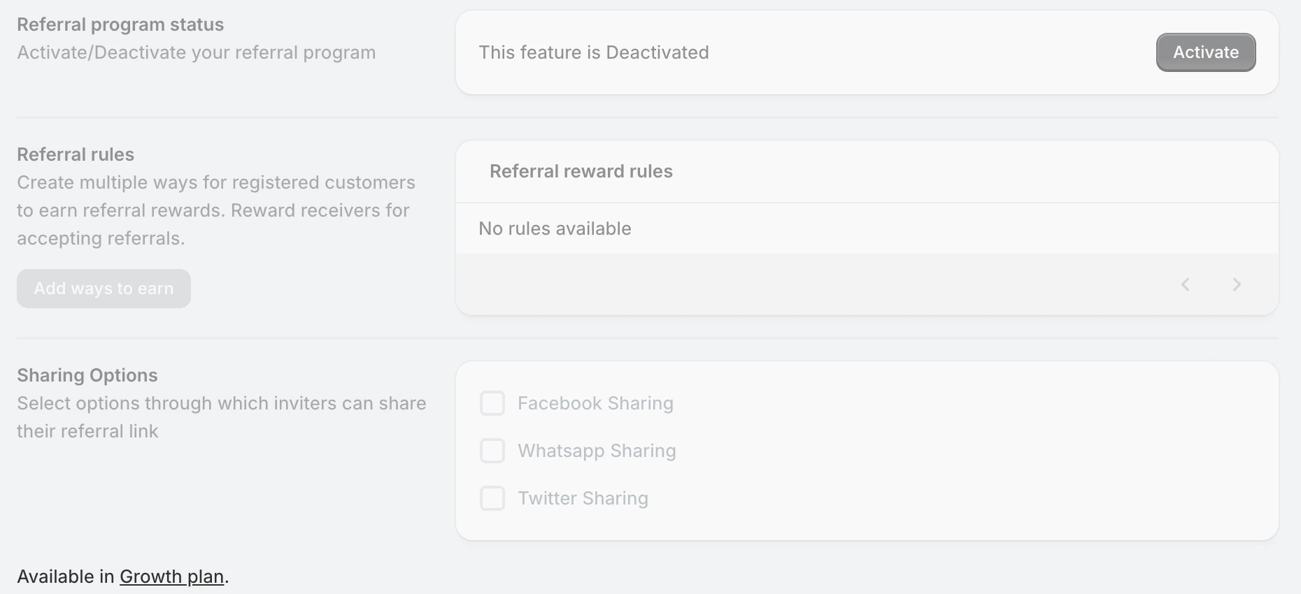Check the Twitter Sharing option
The width and height of the screenshot is (1301, 594).
[x=492, y=498]
